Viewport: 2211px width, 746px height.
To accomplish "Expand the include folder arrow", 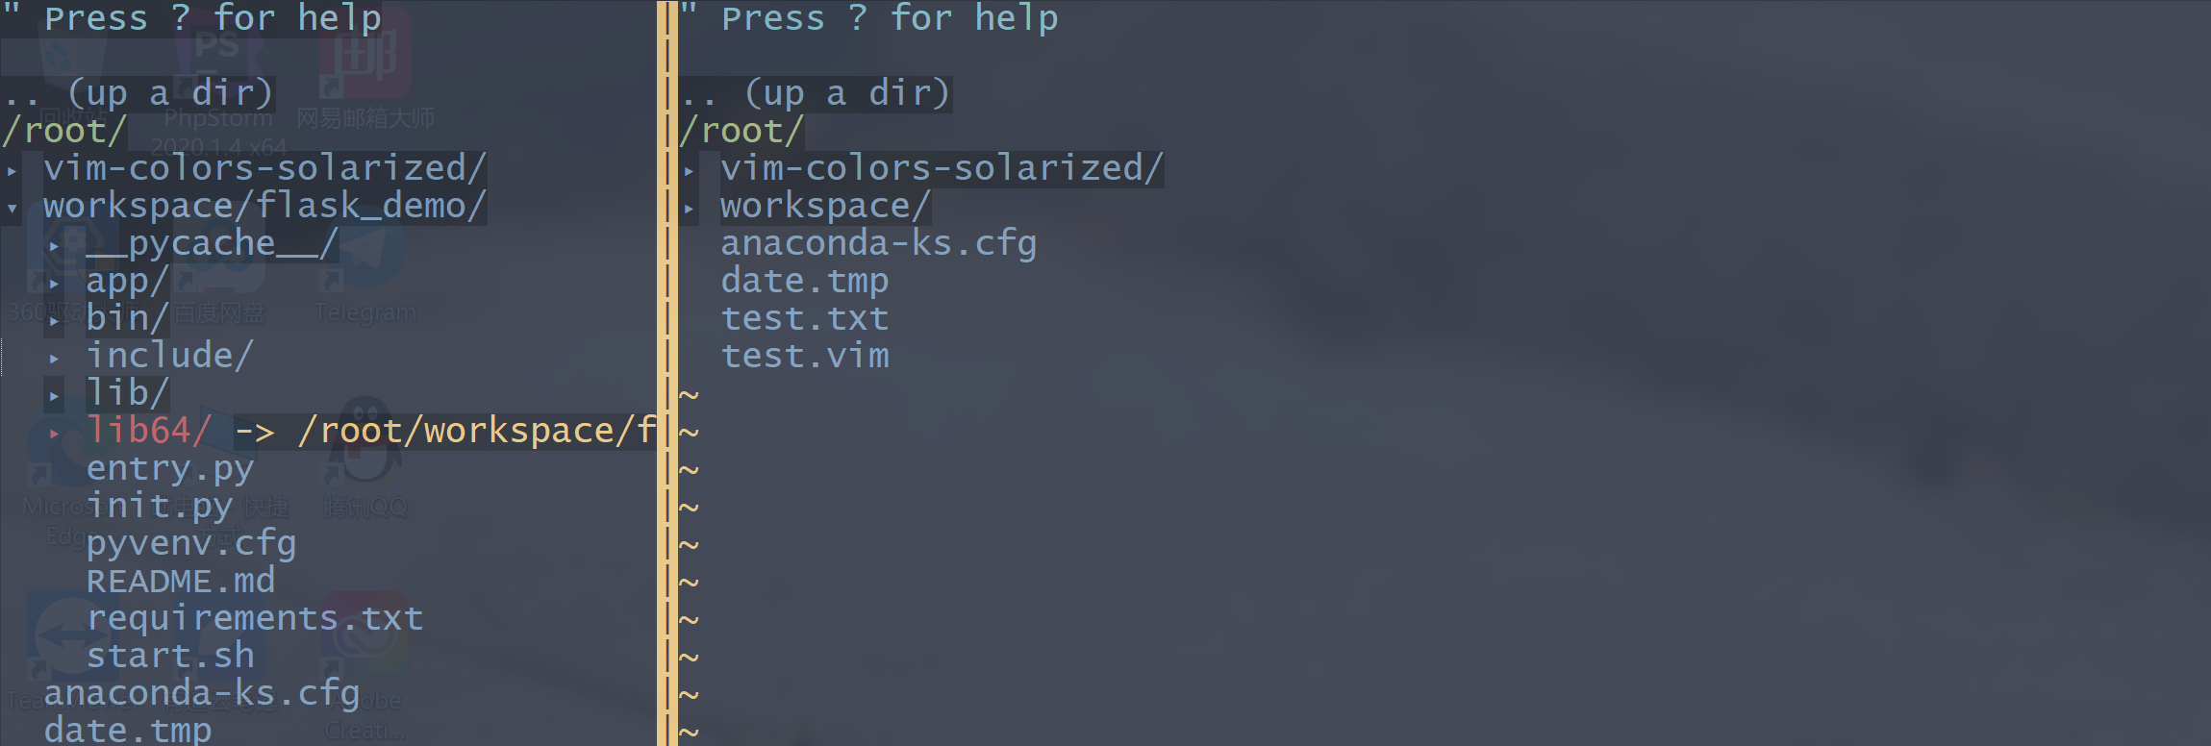I will pyautogui.click(x=55, y=359).
